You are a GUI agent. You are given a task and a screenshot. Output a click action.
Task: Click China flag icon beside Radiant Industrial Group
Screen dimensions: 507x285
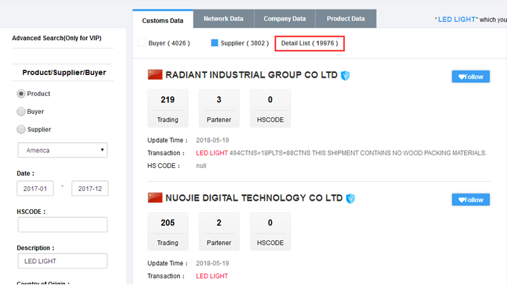click(x=154, y=75)
